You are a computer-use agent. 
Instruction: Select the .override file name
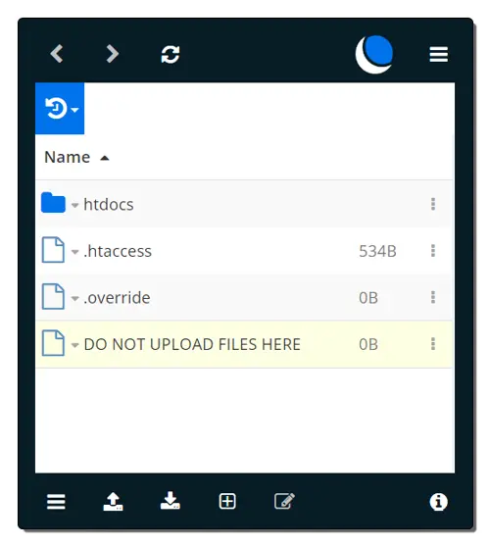(x=117, y=298)
